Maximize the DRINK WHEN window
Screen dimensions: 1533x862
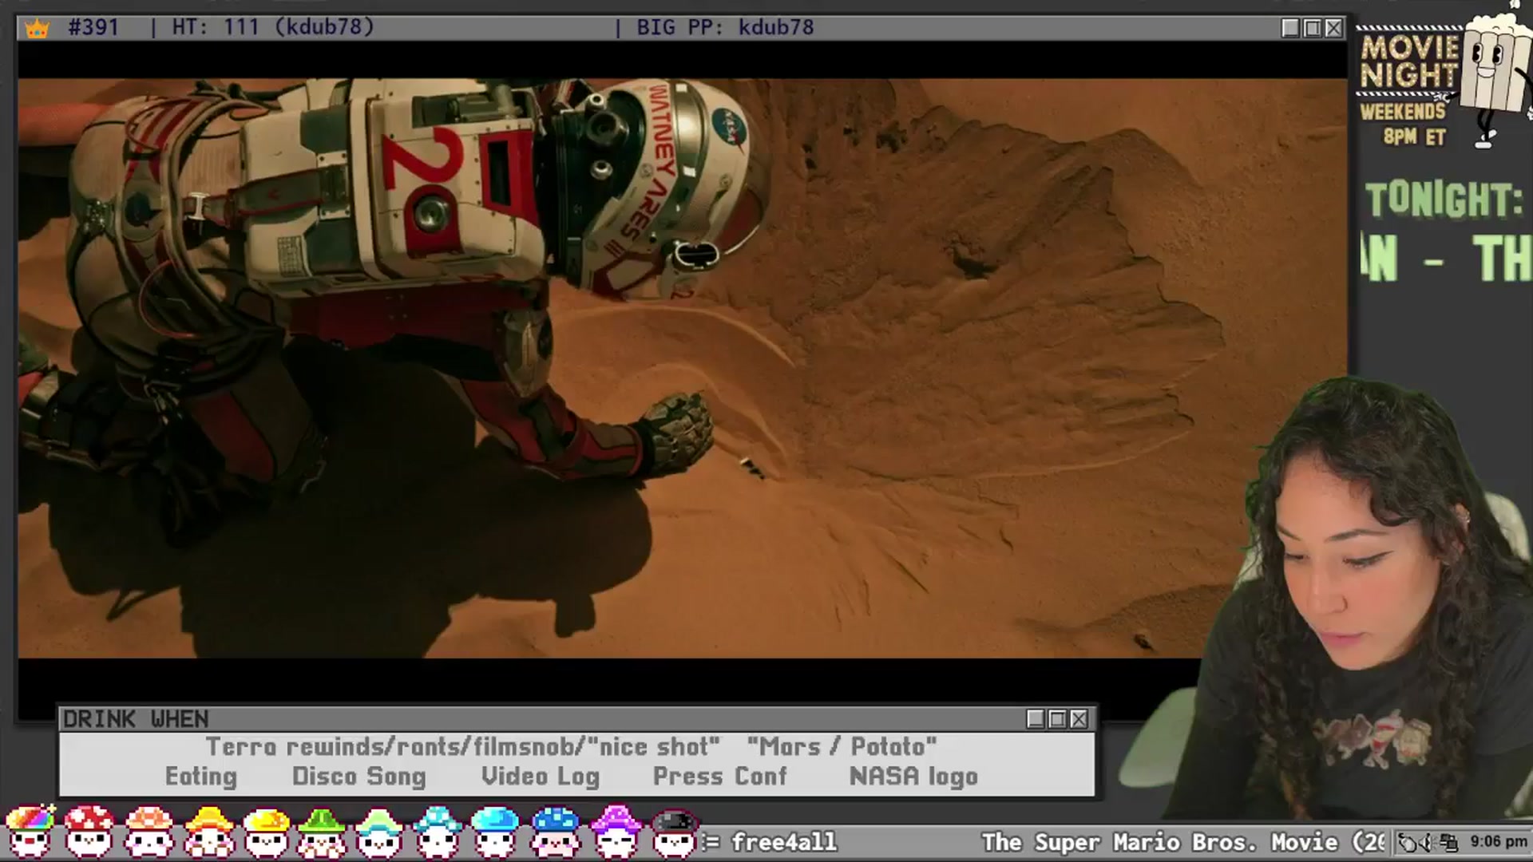click(x=1057, y=719)
